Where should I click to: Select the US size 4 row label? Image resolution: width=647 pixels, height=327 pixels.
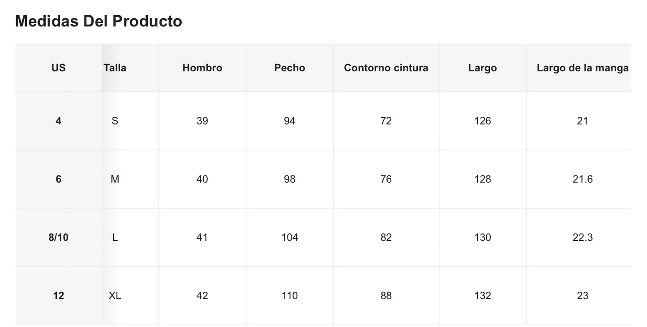[x=58, y=121]
